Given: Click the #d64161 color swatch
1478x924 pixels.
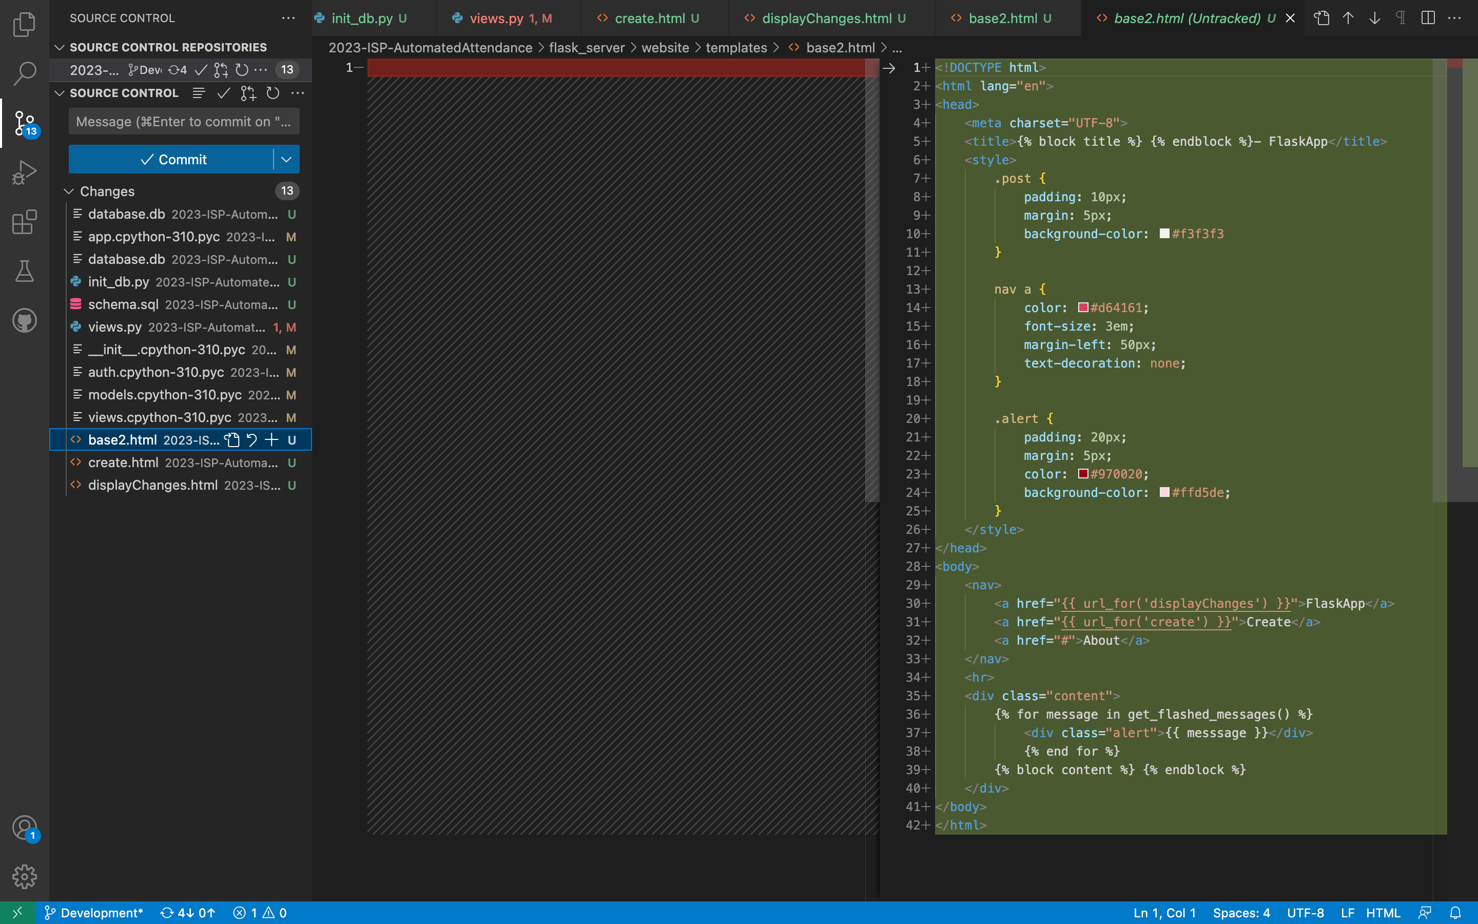Looking at the screenshot, I should coord(1083,307).
